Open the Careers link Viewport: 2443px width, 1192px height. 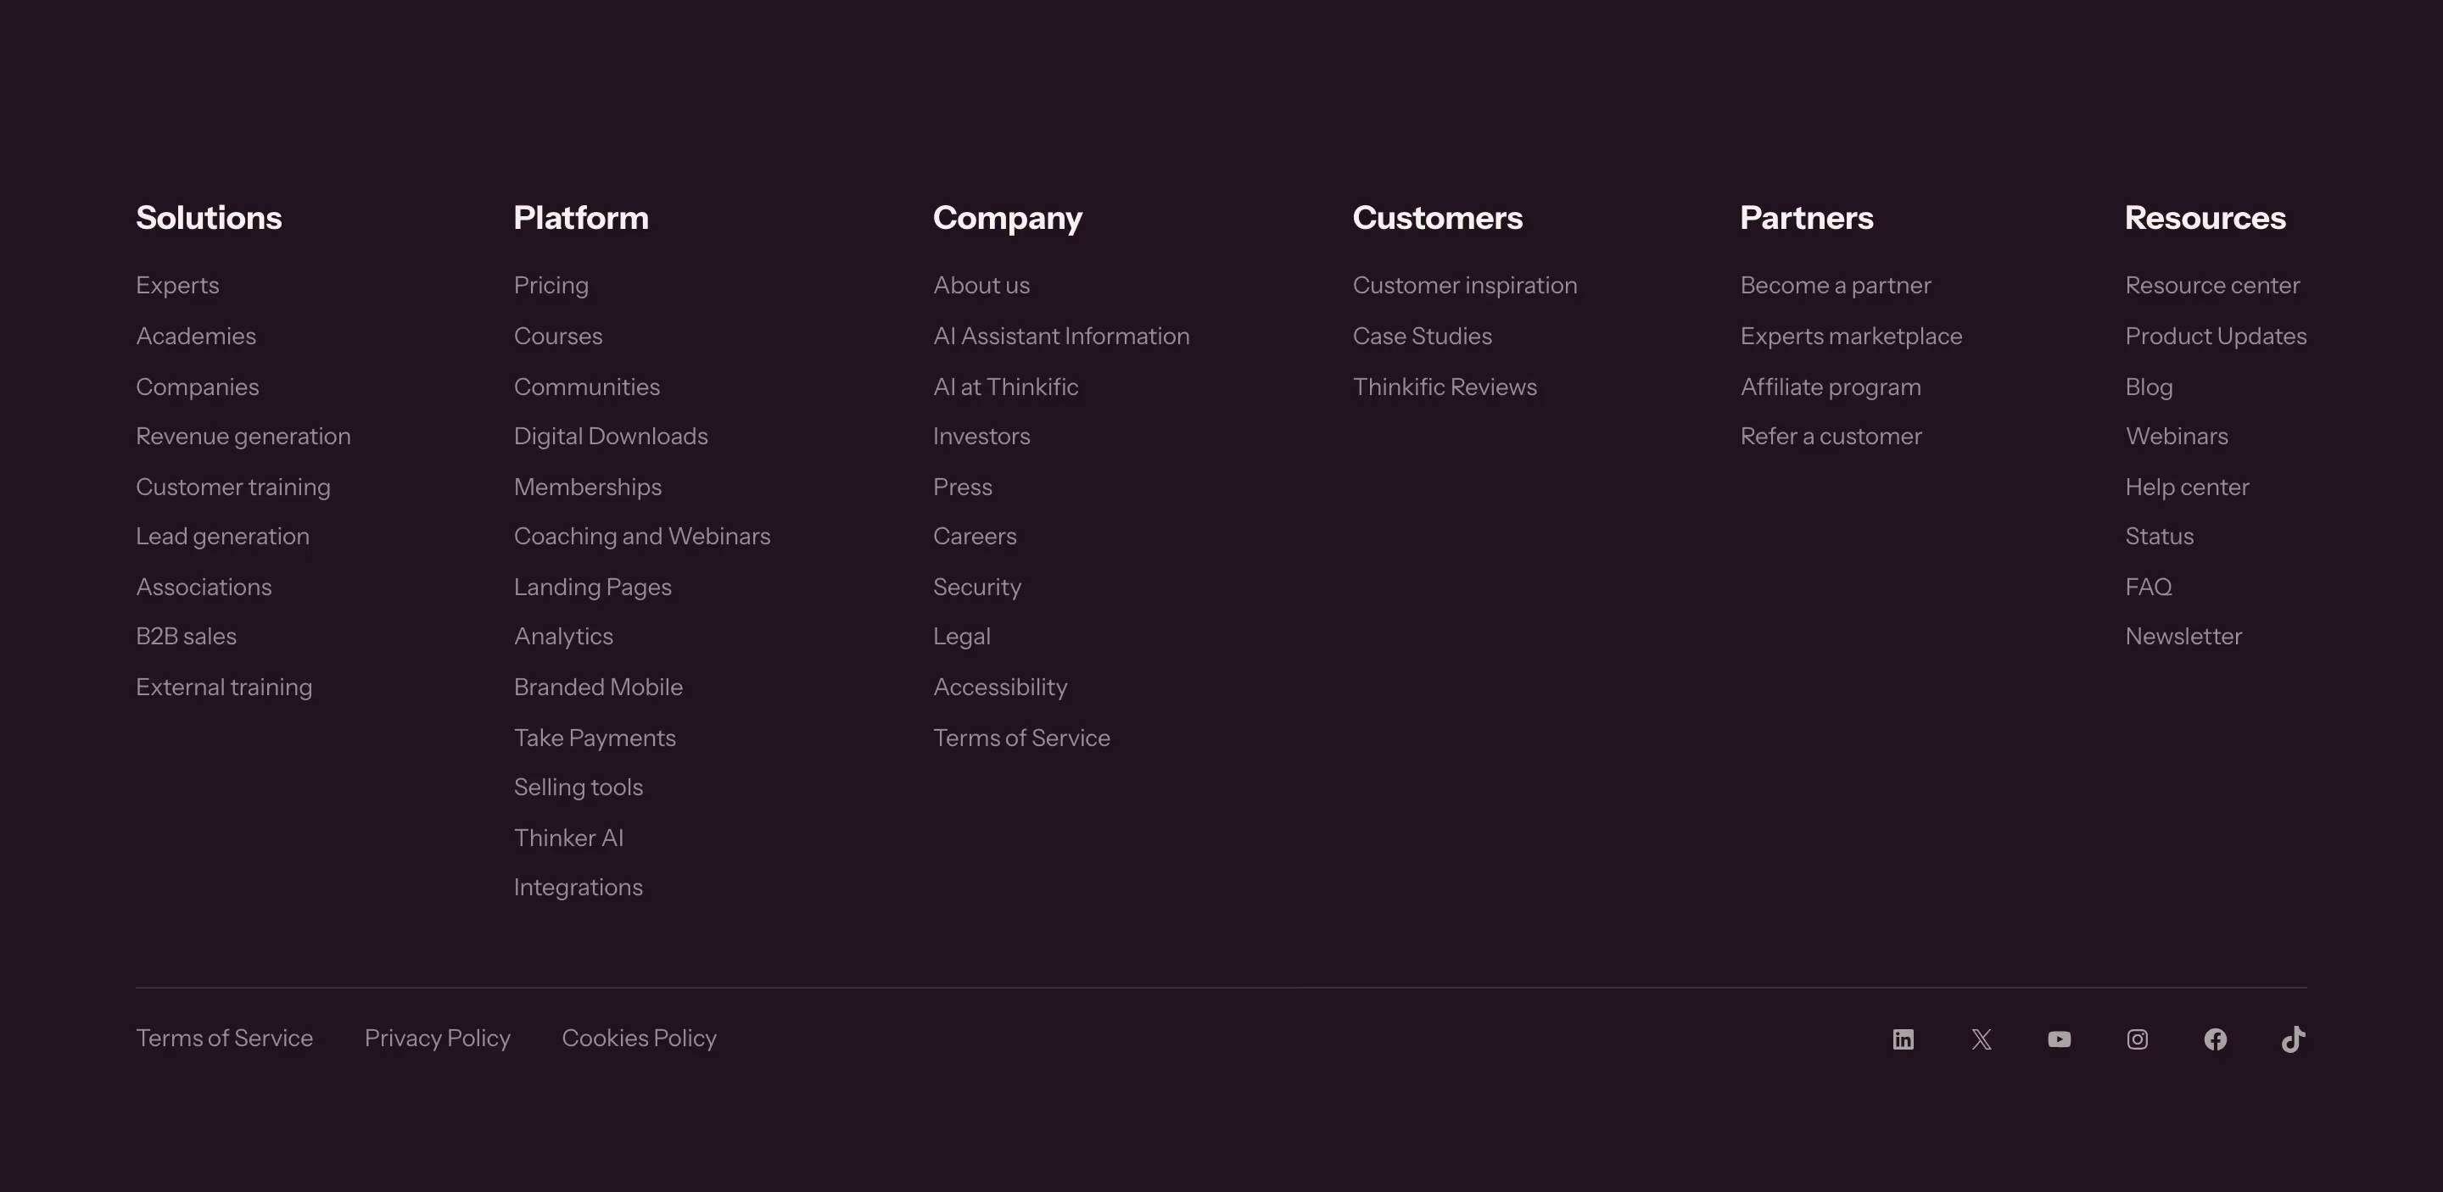point(974,537)
